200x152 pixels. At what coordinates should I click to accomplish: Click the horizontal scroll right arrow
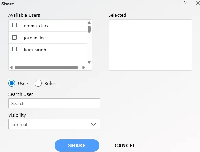click(84, 67)
